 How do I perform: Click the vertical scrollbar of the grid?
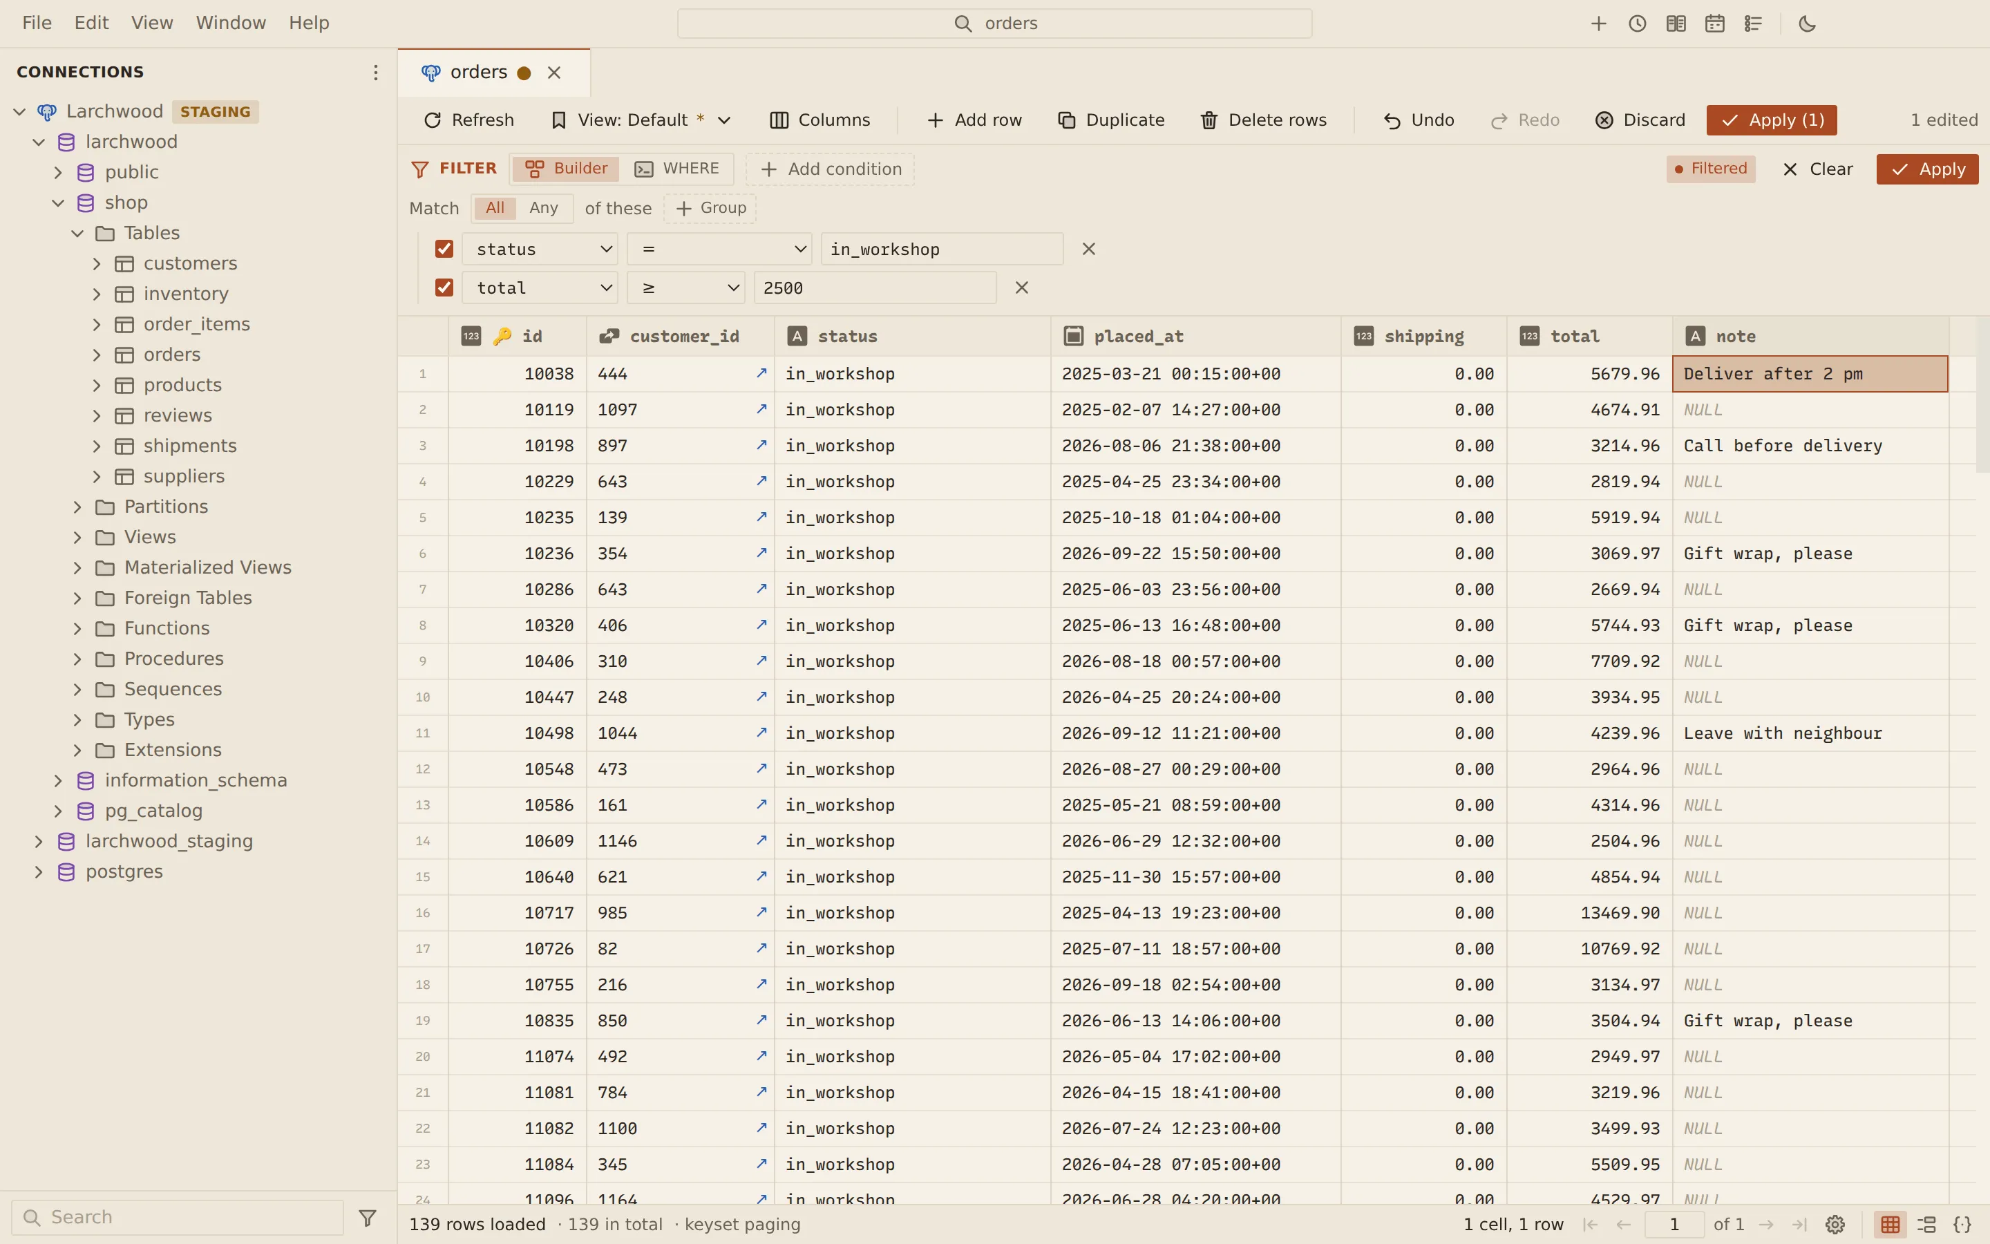[1982, 395]
